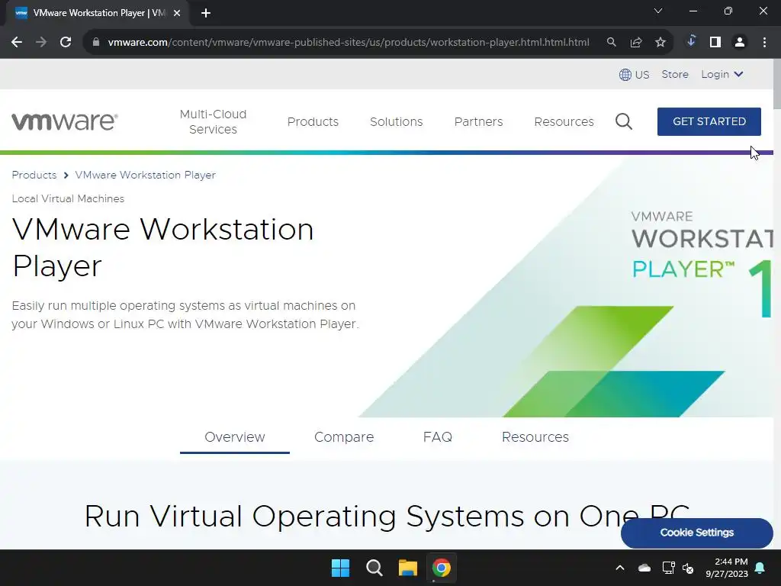The image size is (781, 586).
Task: Open the Solutions navigation menu
Action: click(397, 121)
